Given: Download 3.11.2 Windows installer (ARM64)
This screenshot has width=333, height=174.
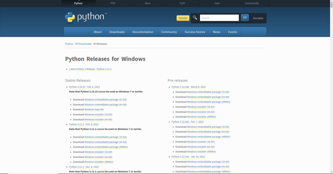Looking at the screenshot, I should tap(99, 162).
